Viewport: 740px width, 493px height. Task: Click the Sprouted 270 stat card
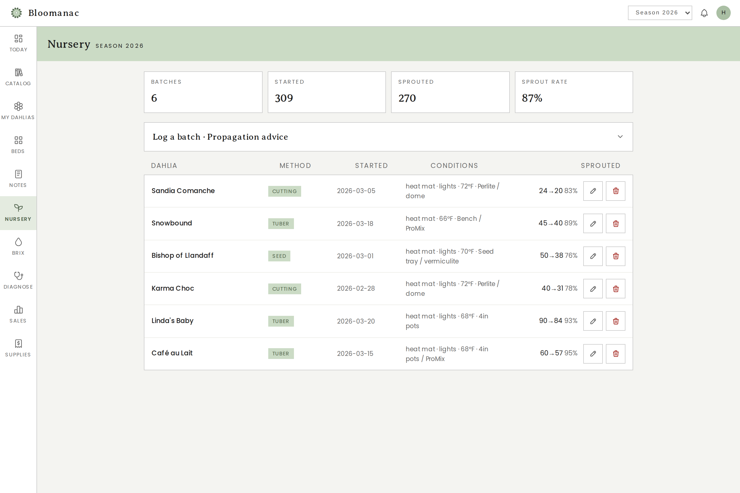point(450,92)
